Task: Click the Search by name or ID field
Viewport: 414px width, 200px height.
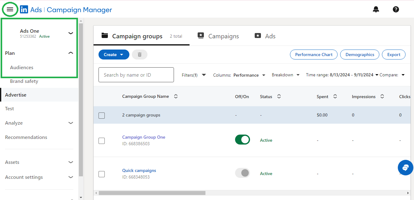Action: [136, 75]
